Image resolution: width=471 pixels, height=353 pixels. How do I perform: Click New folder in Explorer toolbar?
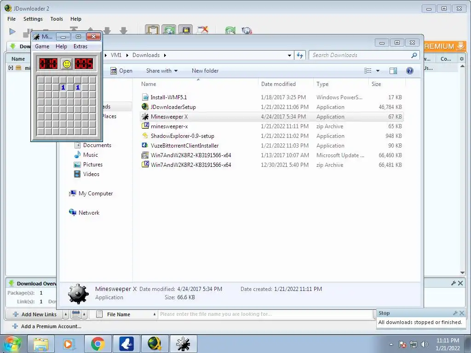pos(205,71)
